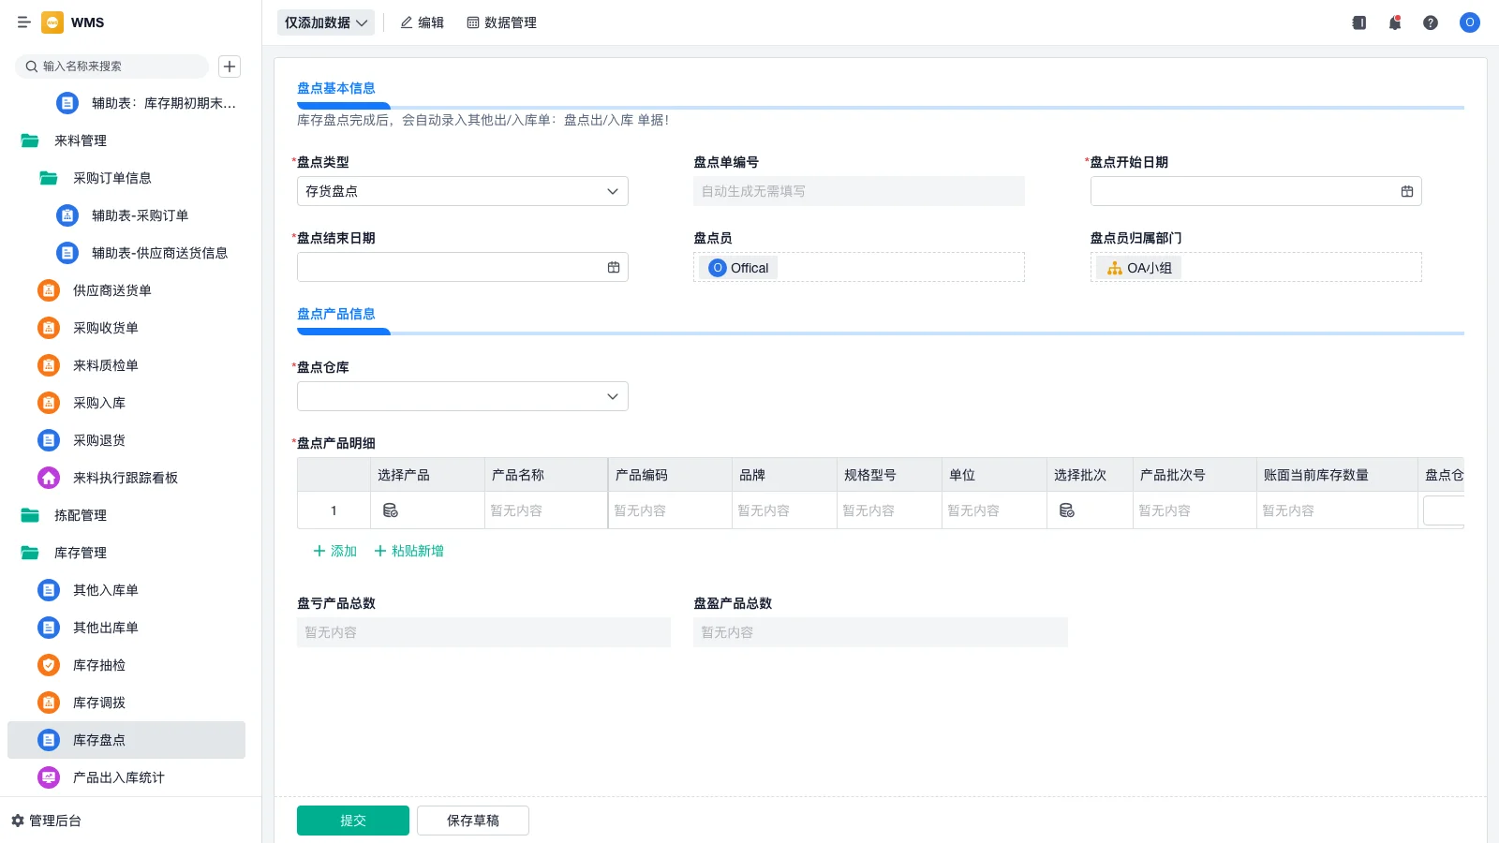Click the 保存草稿 button
This screenshot has height=843, width=1499.
click(x=473, y=821)
